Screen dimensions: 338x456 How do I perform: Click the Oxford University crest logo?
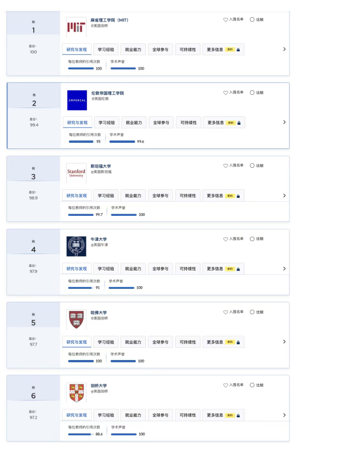pyautogui.click(x=76, y=246)
